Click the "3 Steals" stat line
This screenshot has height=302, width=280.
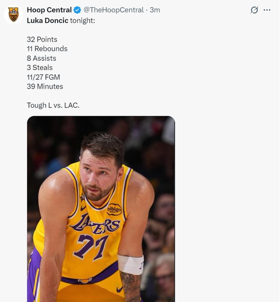tap(40, 67)
